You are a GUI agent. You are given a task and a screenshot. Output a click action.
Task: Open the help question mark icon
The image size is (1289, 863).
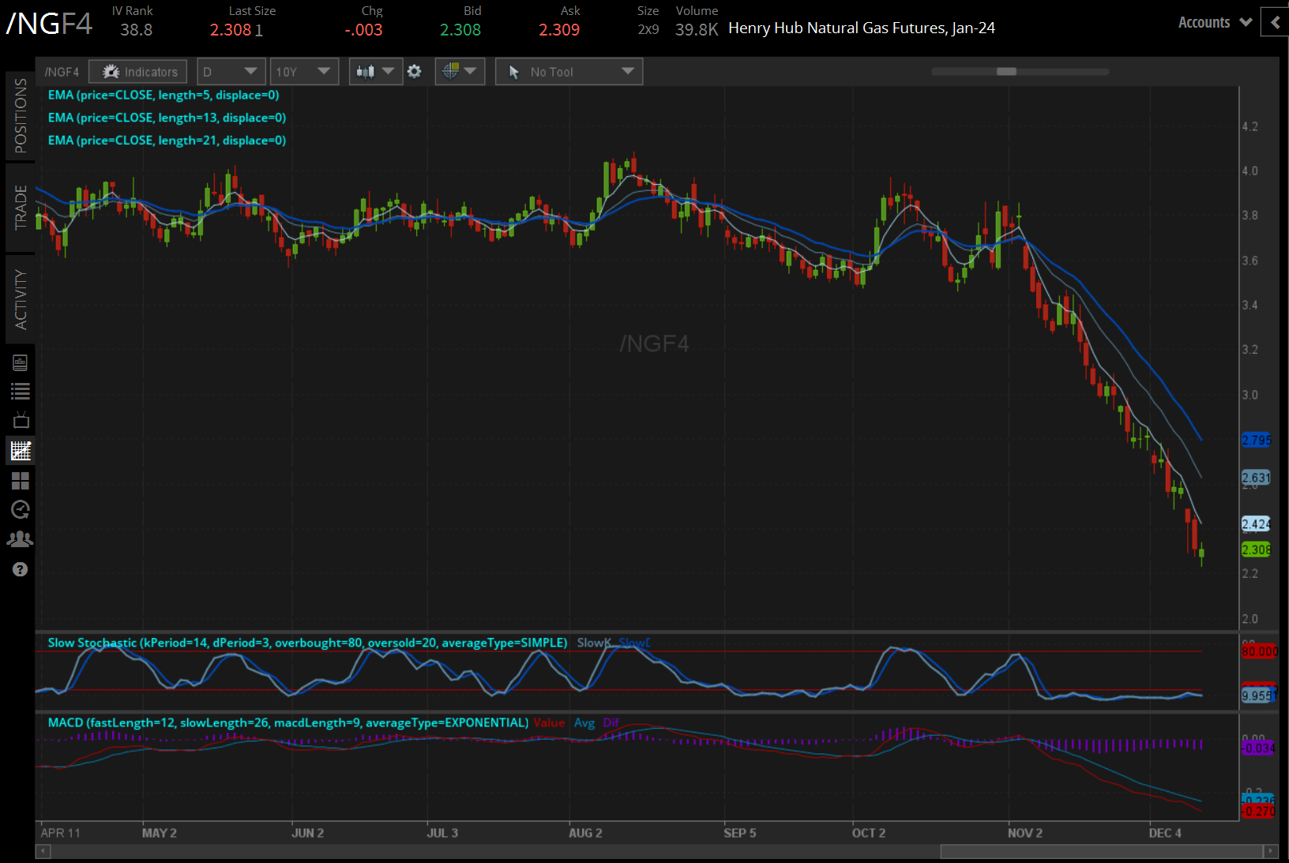(x=21, y=569)
